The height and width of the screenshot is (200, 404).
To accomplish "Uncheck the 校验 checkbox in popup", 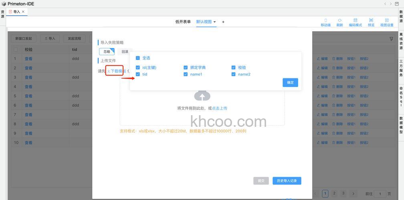I will pos(233,68).
